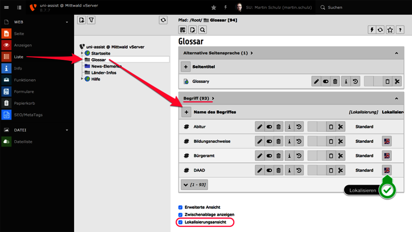This screenshot has width=412, height=232.
Task: Show info for the Abitur record
Action: click(x=289, y=127)
